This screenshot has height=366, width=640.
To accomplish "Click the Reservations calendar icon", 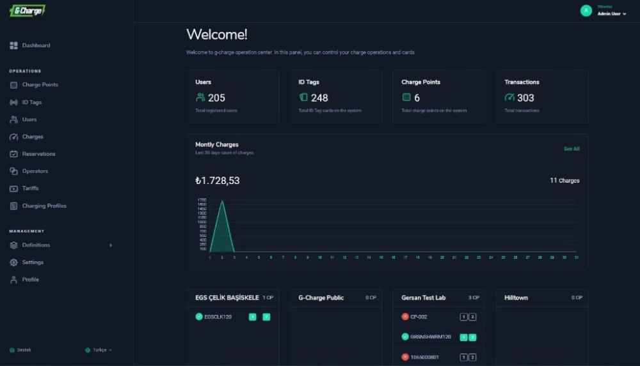I will 14,154.
